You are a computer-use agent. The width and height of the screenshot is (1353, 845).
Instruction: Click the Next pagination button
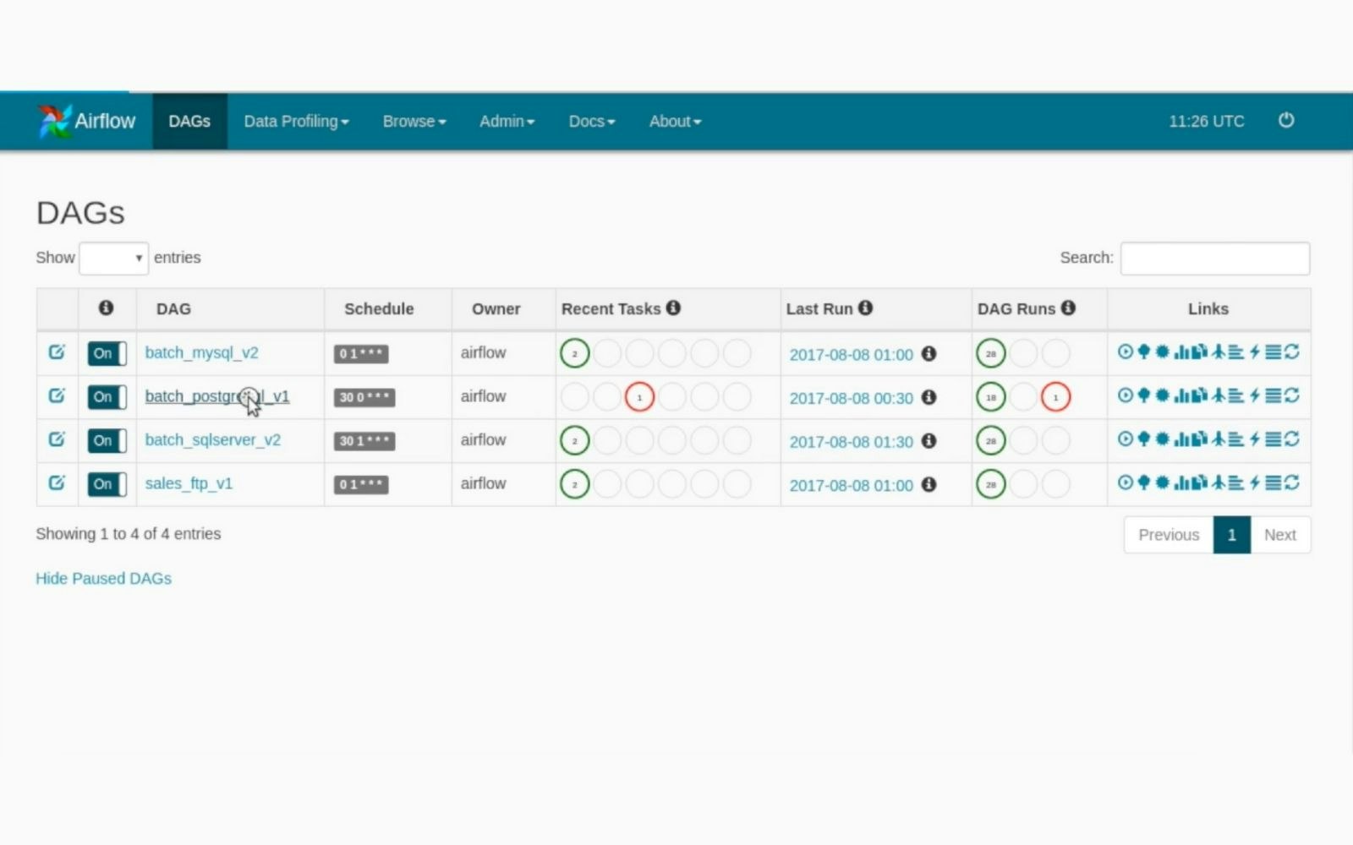[1280, 534]
